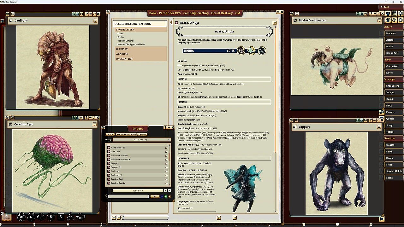The width and height of the screenshot is (404, 227).
Task: Click the d20 die in the dice tray
Action: pyautogui.click(x=21, y=217)
